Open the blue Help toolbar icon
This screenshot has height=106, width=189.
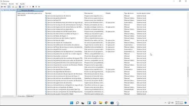click(20, 7)
